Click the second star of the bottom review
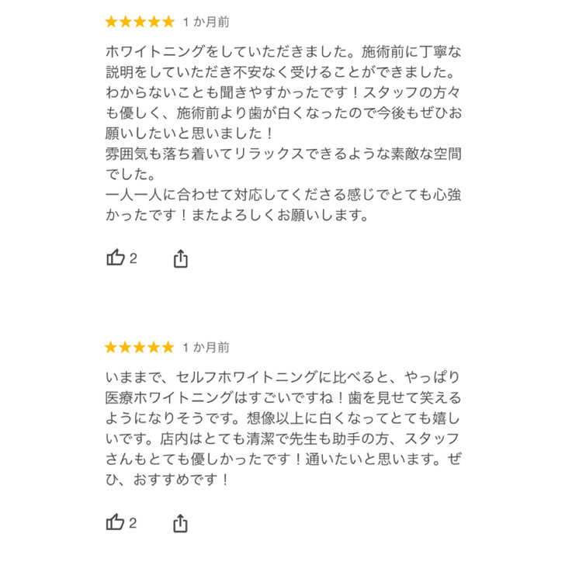579x579 pixels. (125, 347)
